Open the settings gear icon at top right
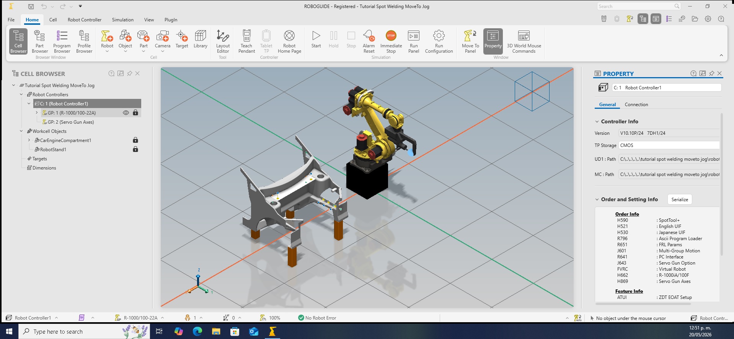Screen dimensions: 734x339 (x=708, y=19)
